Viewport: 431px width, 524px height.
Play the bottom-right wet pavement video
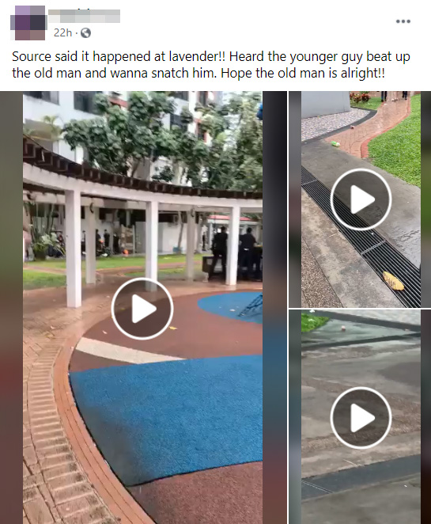click(x=361, y=417)
